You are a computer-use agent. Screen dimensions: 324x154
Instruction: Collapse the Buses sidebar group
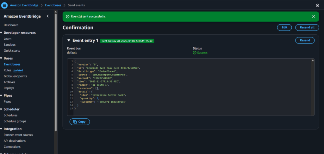(1, 58)
